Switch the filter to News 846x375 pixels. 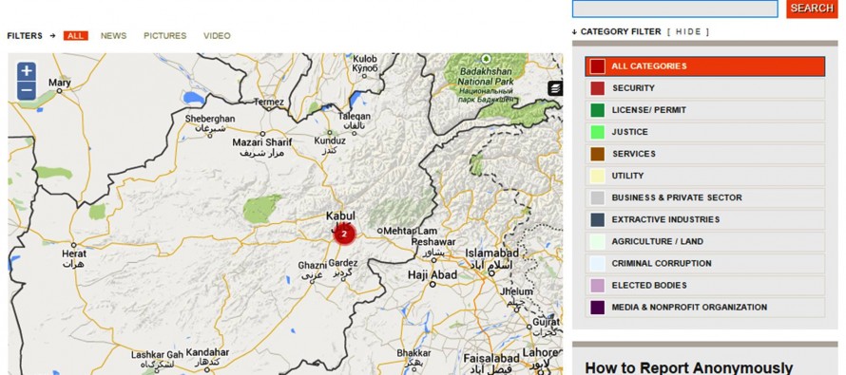[113, 35]
